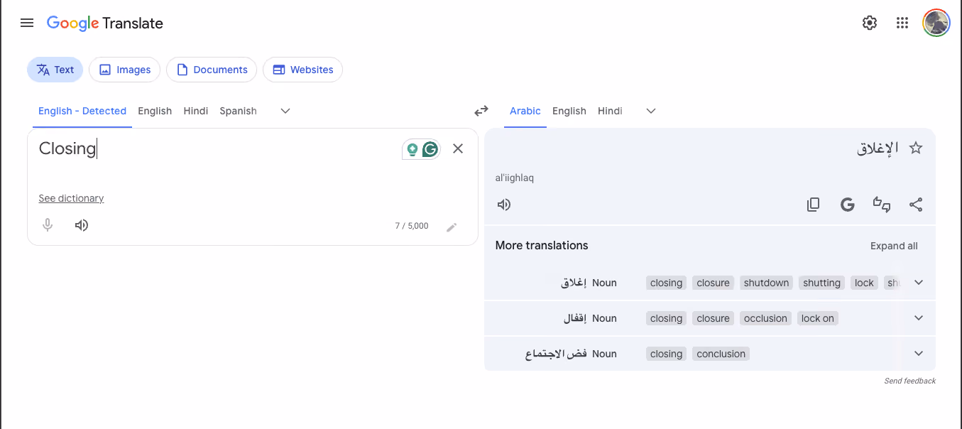Image resolution: width=962 pixels, height=429 pixels.
Task: Click the transliteration al'iighlaq
Action: tap(515, 178)
